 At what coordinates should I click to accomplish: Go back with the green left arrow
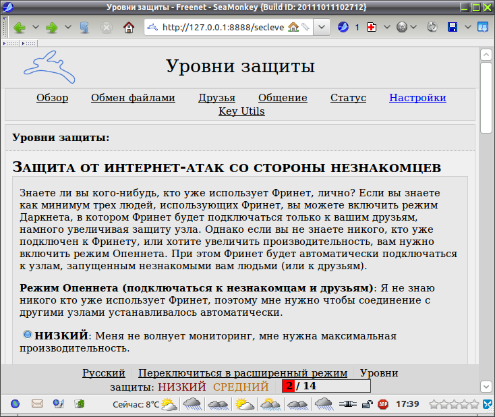(20, 28)
